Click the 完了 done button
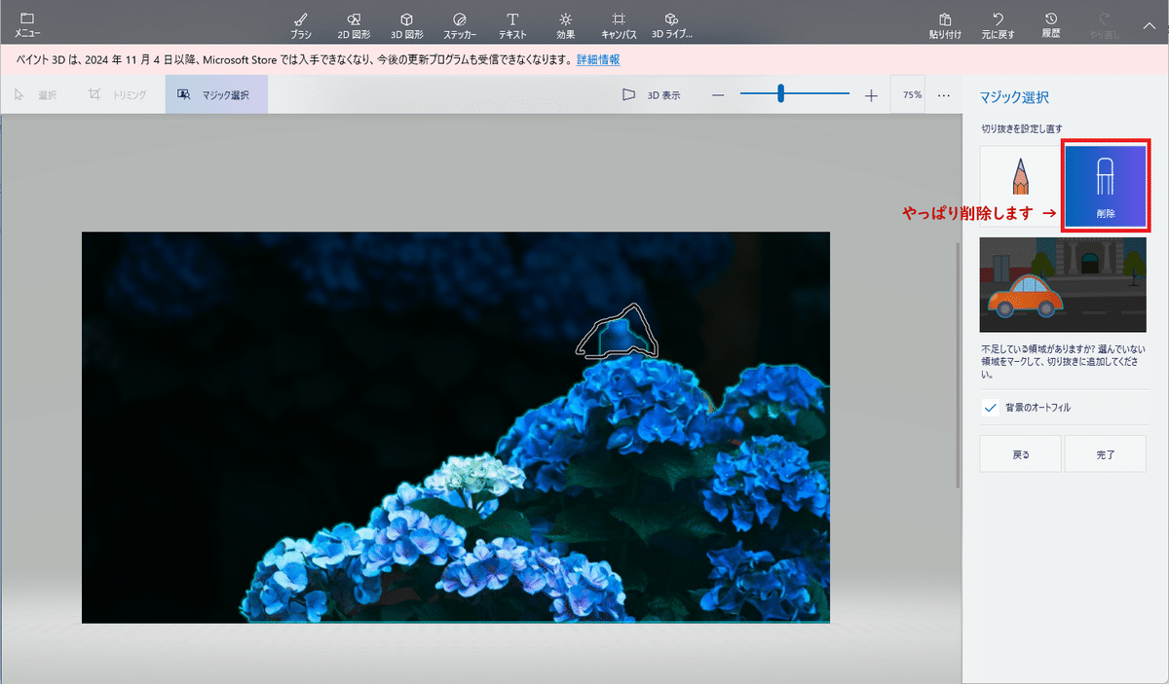The height and width of the screenshot is (684, 1169). tap(1106, 454)
